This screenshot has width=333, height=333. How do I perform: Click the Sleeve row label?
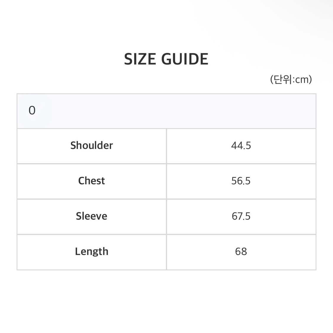[91, 216]
